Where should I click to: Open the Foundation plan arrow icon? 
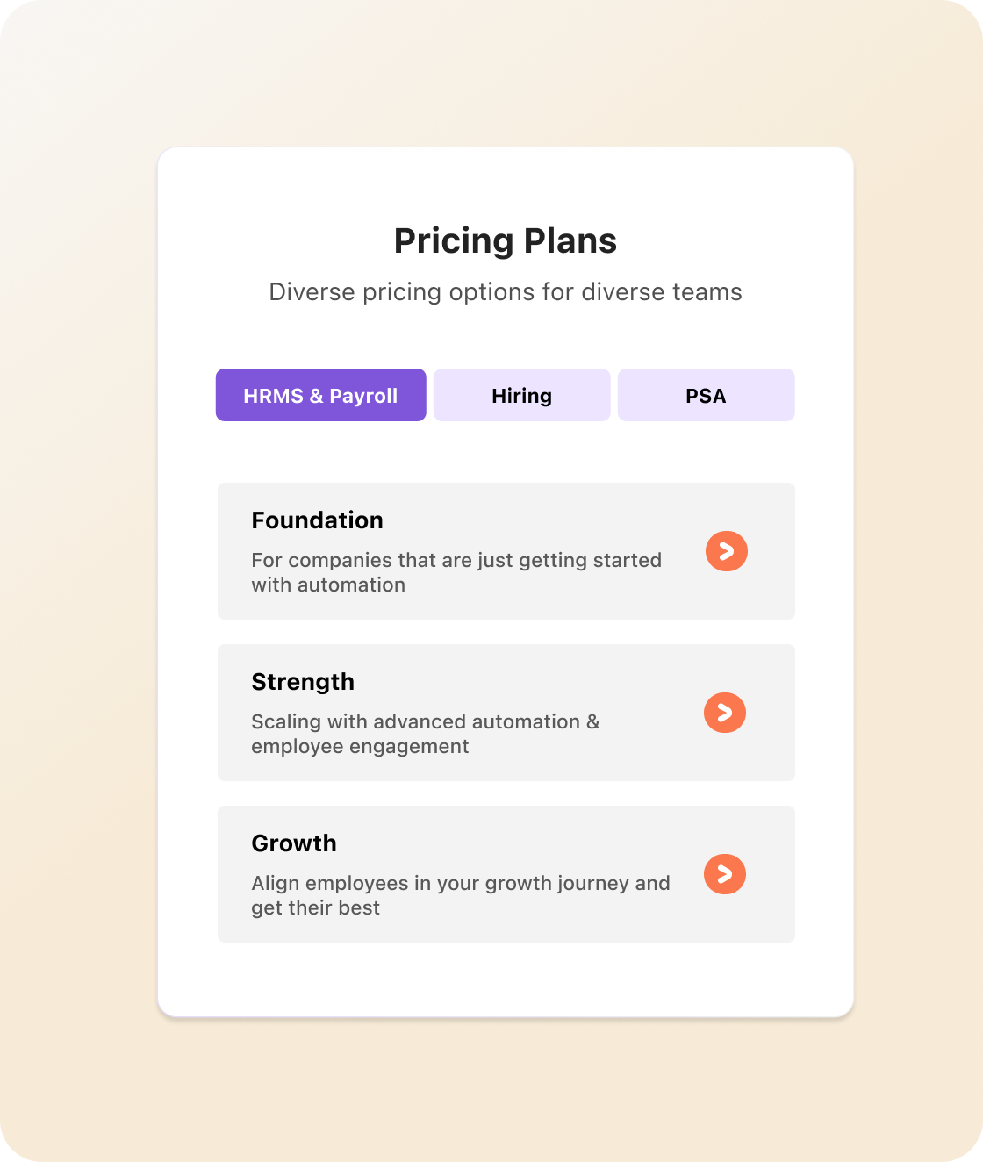click(727, 551)
